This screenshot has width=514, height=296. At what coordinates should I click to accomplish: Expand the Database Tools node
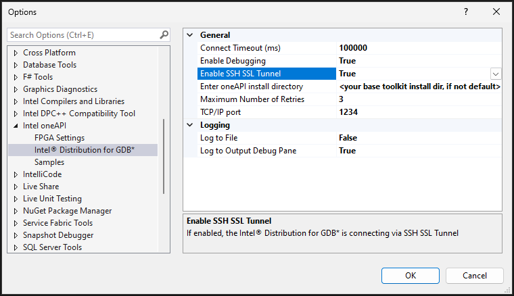point(16,65)
